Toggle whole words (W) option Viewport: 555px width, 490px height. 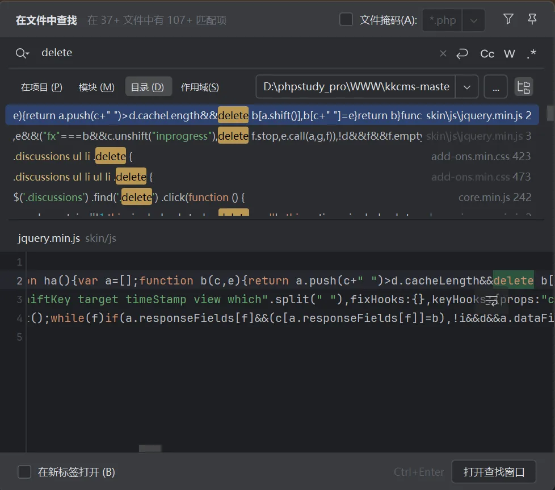509,53
